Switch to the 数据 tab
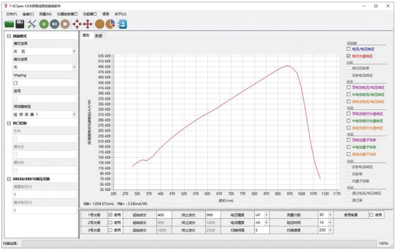 click(x=99, y=35)
